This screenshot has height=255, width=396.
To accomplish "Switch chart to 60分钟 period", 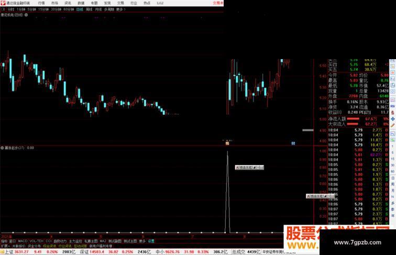I will point(69,9).
